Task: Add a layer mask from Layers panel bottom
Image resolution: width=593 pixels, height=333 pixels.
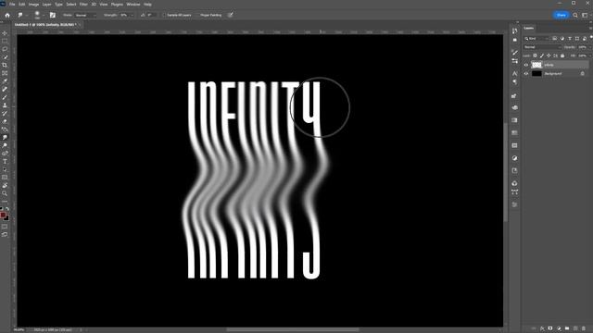Action: 550,328
